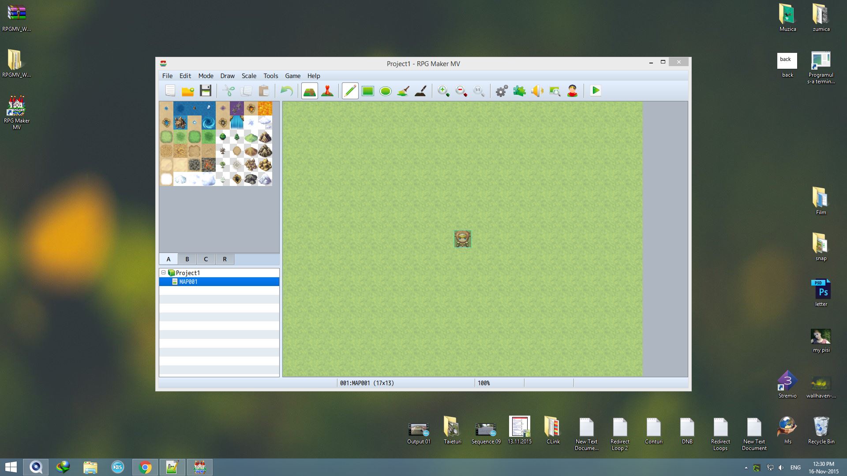Open the Character Generator icon

(572, 91)
